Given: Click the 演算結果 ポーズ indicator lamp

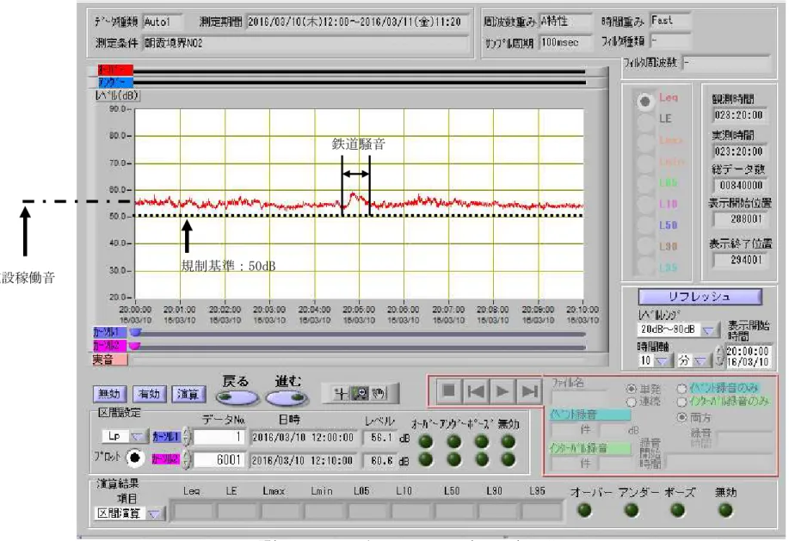Looking at the screenshot, I should (678, 510).
